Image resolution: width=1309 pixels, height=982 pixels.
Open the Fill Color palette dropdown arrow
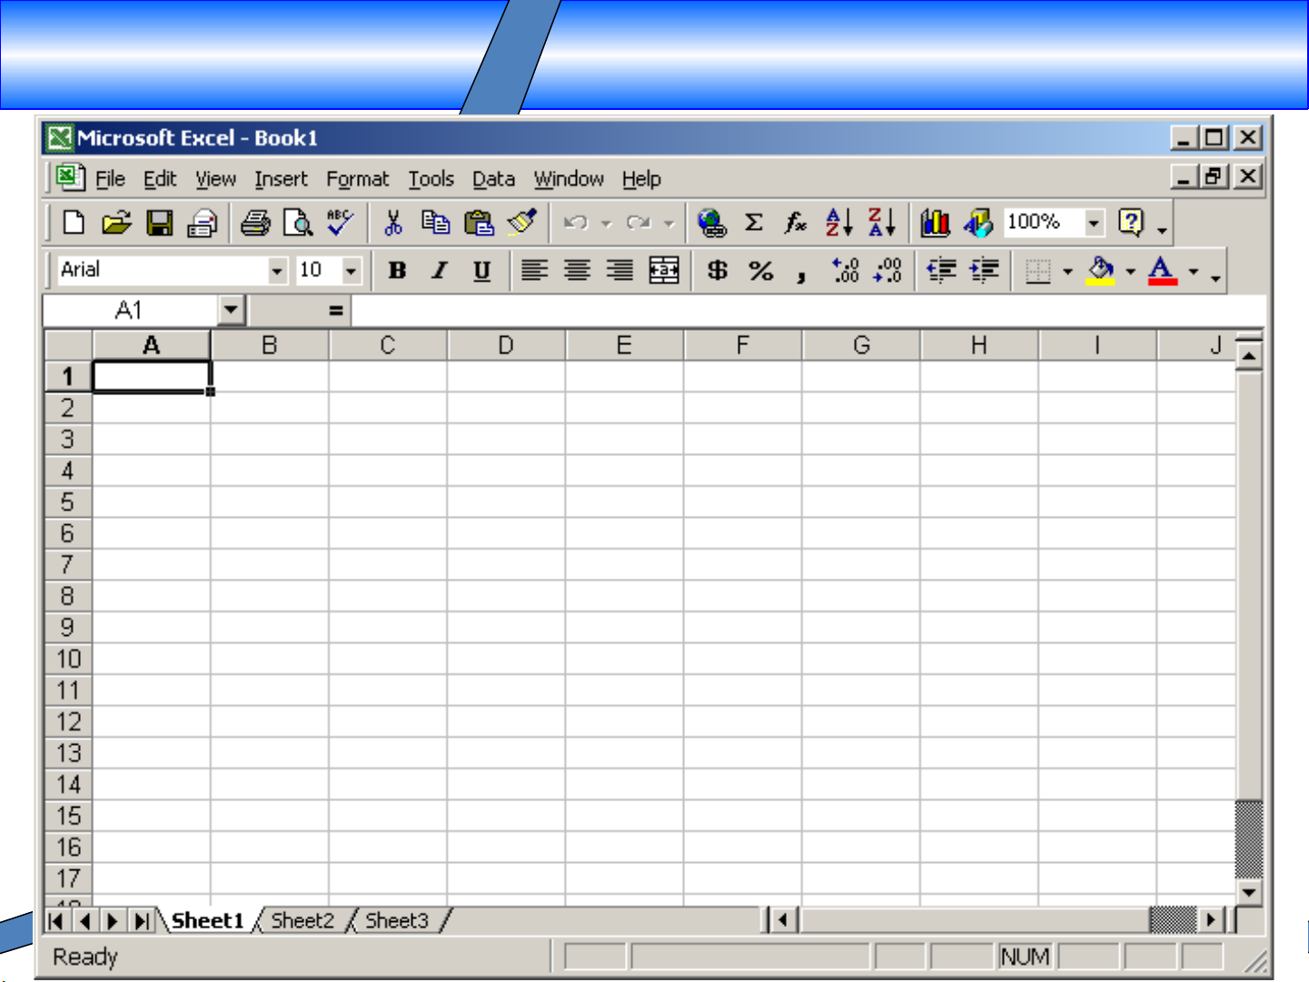point(1131,271)
